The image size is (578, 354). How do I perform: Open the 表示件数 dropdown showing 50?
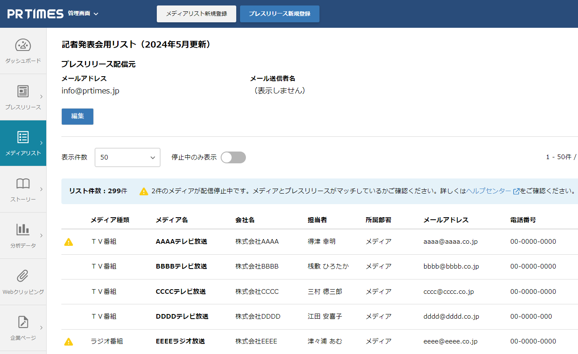tap(127, 157)
